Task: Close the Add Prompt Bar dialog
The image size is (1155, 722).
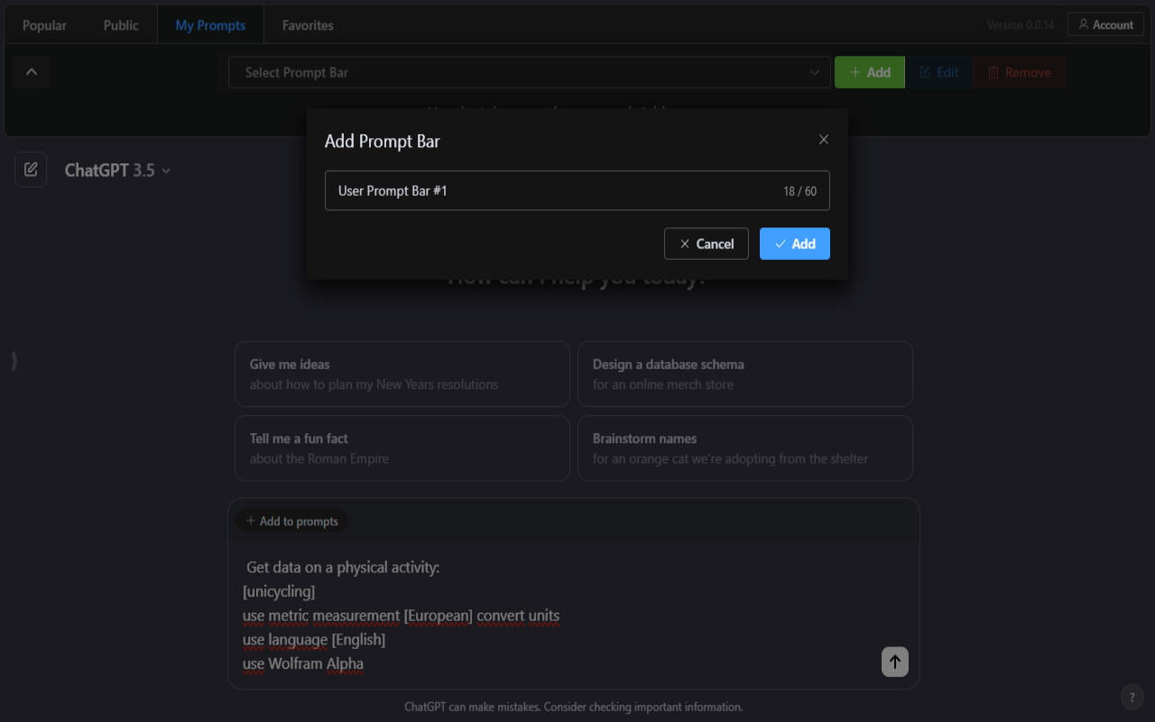Action: point(823,140)
